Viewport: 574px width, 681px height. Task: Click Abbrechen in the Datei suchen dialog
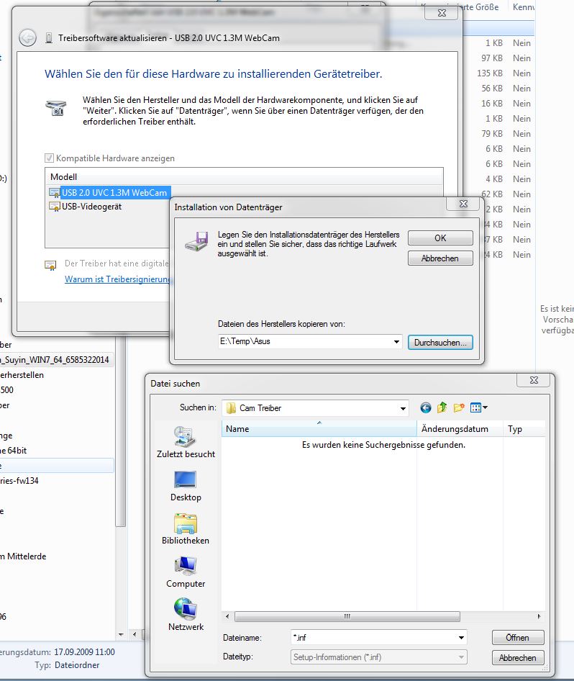coord(518,657)
